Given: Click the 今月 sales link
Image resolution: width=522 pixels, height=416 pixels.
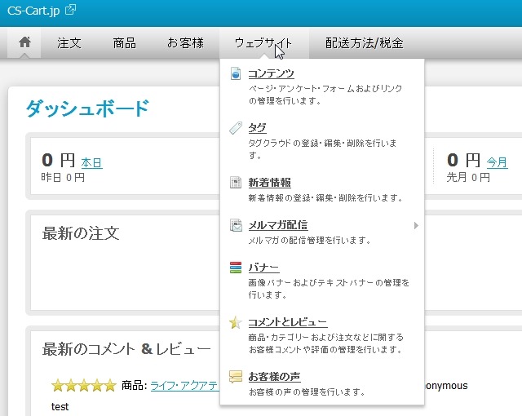Looking at the screenshot, I should (x=497, y=162).
